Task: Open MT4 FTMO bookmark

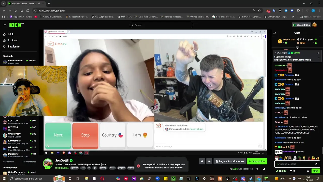Action: point(125,17)
